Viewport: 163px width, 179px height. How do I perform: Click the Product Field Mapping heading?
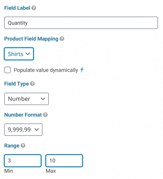pyautogui.click(x=31, y=39)
